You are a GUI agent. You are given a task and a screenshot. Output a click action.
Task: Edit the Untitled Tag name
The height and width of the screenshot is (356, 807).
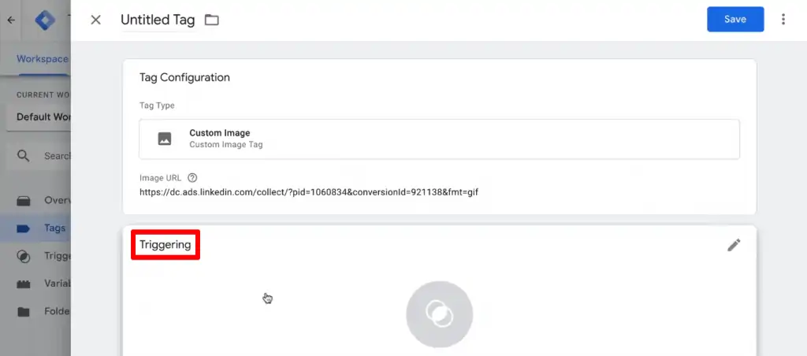(x=157, y=20)
